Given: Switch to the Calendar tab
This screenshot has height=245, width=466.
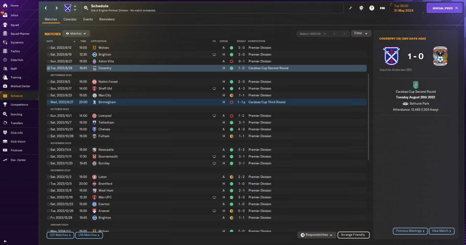Looking at the screenshot, I should (70, 19).
